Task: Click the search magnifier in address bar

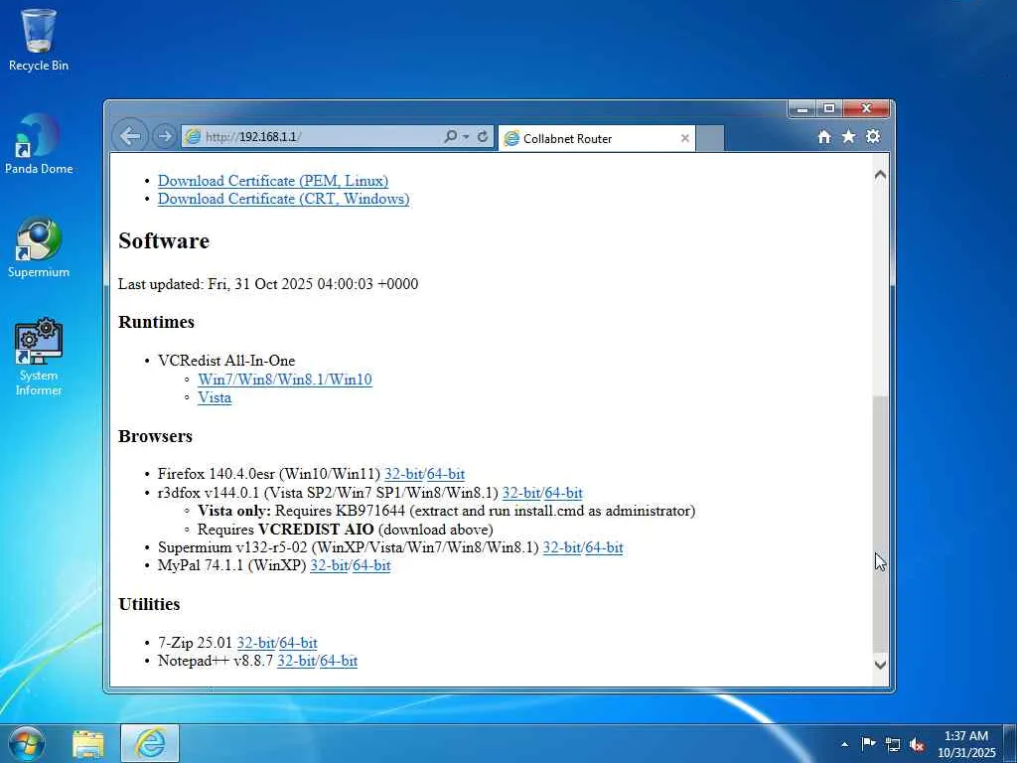Action: pos(450,137)
